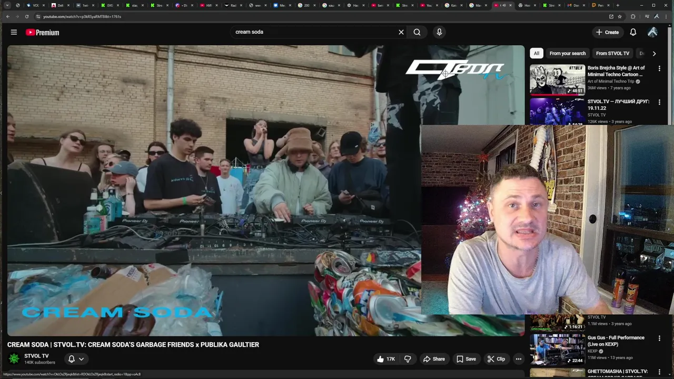Open the YouTube account avatar menu
This screenshot has height=379, width=674.
pos(652,32)
